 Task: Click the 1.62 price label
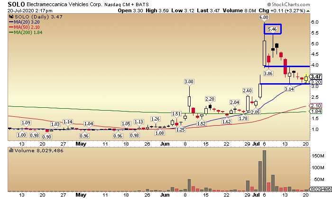226,122
